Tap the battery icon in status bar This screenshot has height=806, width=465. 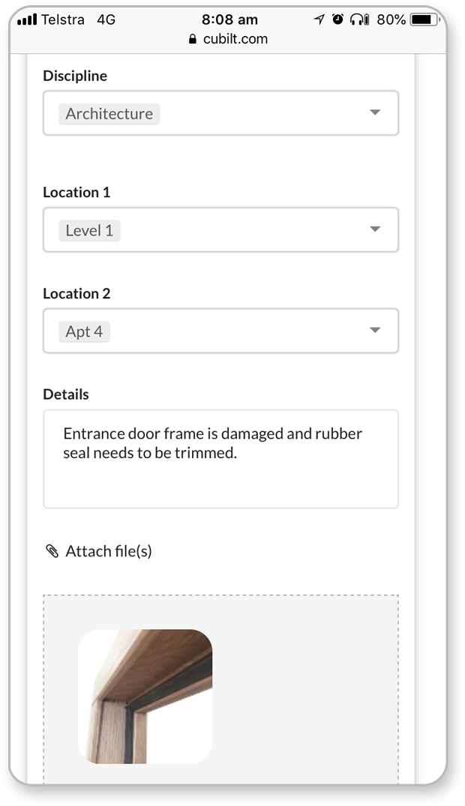424,19
